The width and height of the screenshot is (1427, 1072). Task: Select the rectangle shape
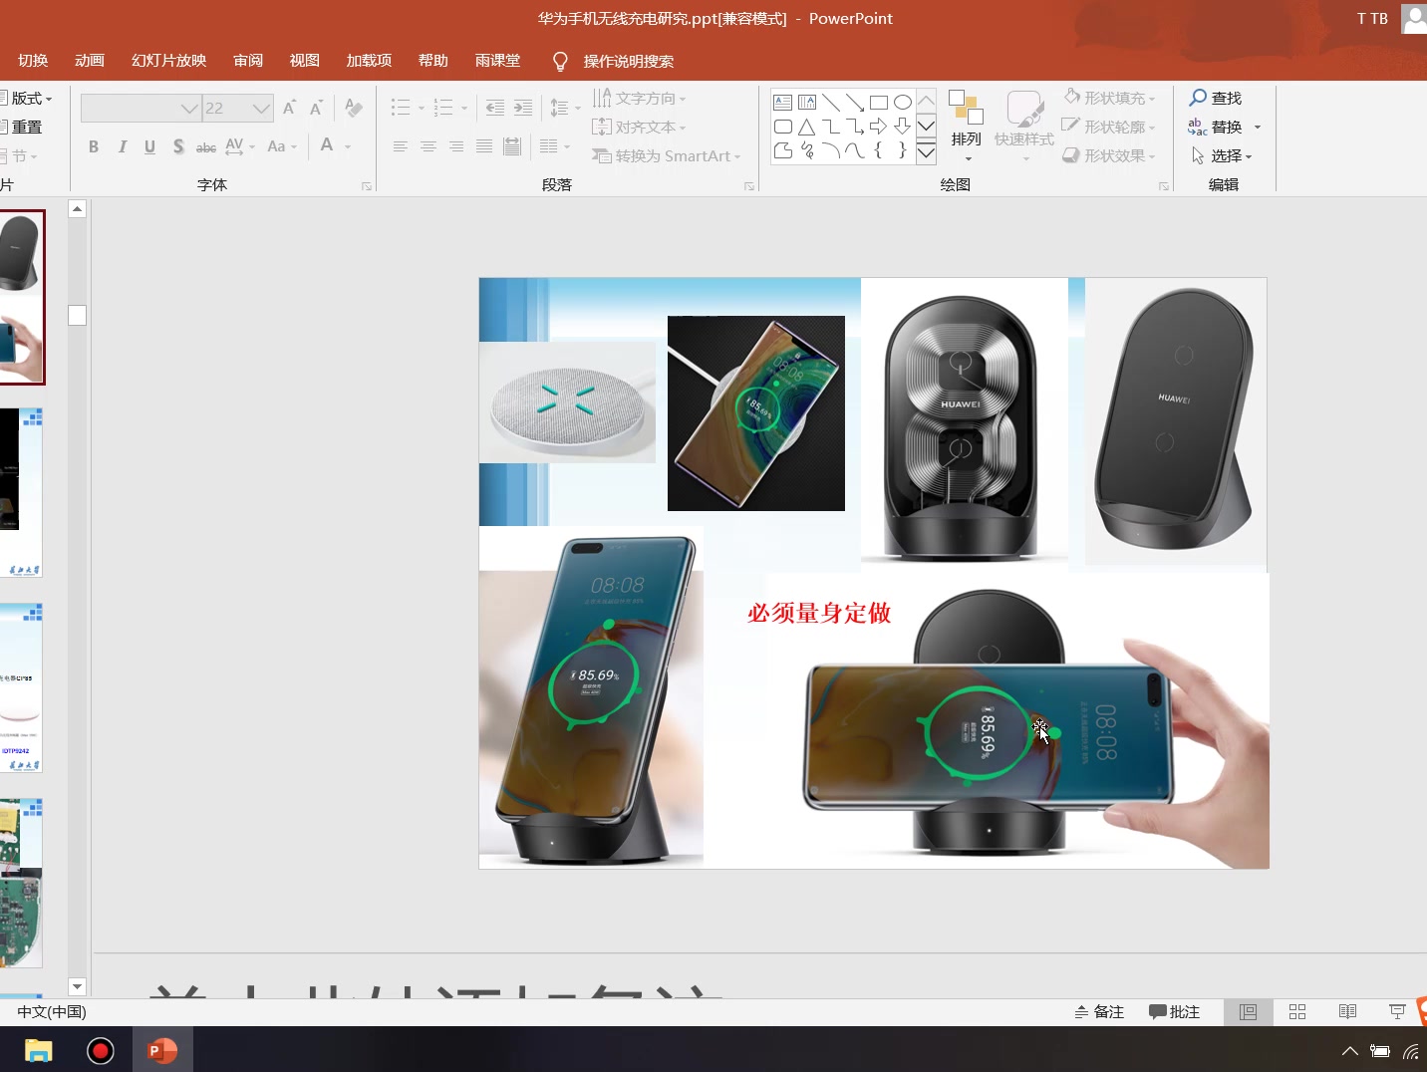pyautogui.click(x=879, y=103)
